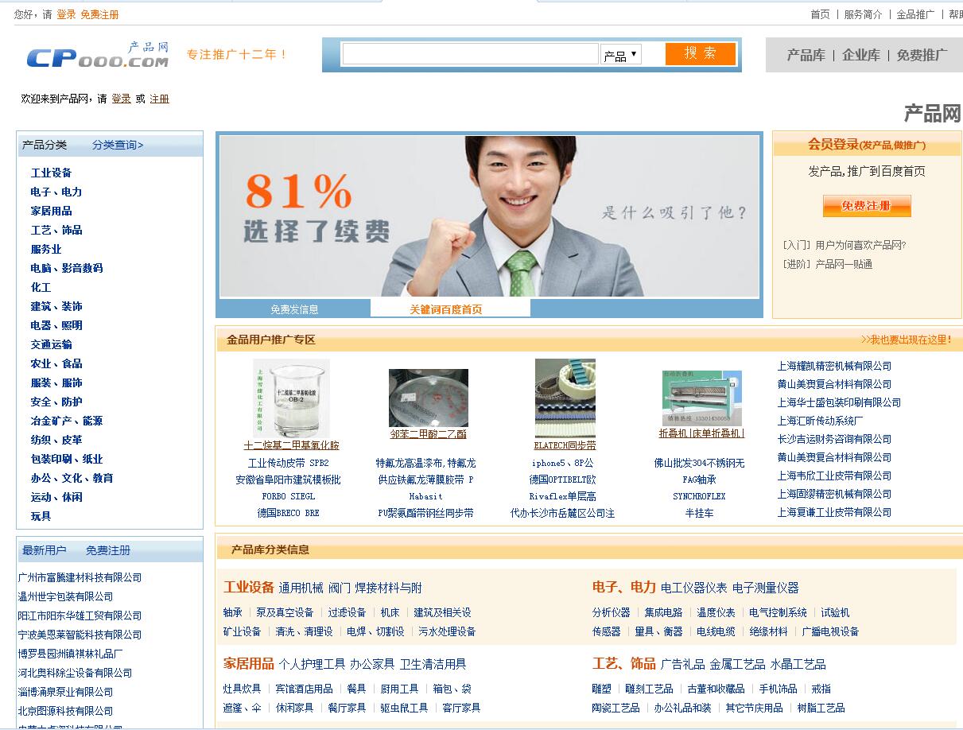Click the orange 搜索 button
This screenshot has height=730, width=963.
[x=700, y=53]
